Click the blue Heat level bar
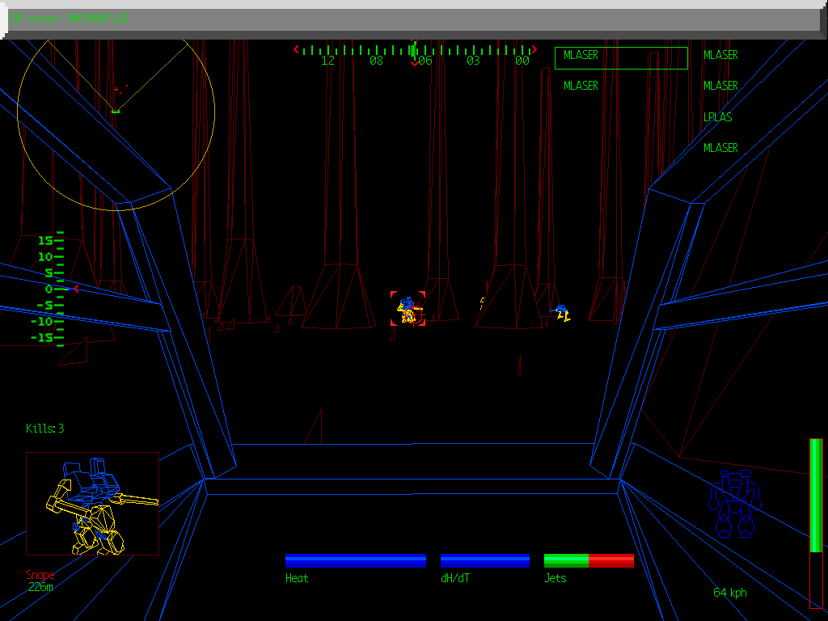 click(x=356, y=560)
